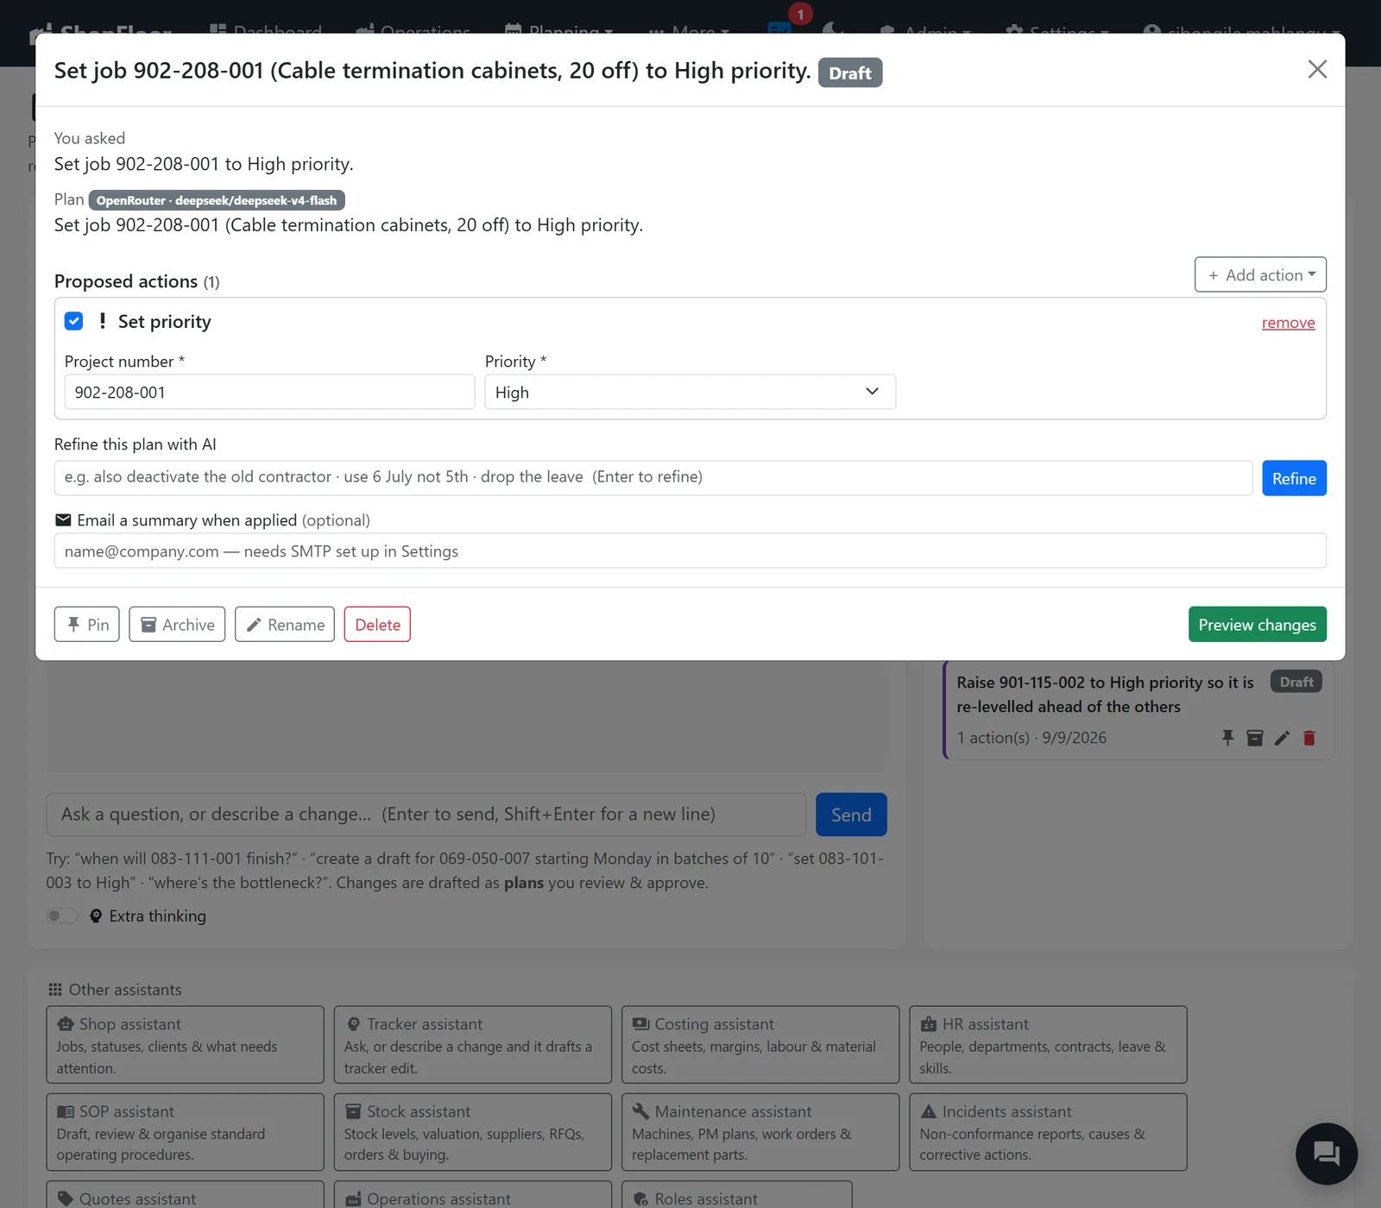
Task: Open the Shop assistant card
Action: click(x=185, y=1045)
